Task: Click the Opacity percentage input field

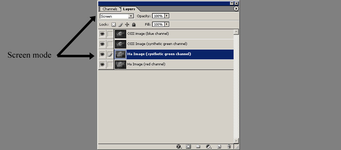Action: click(158, 16)
